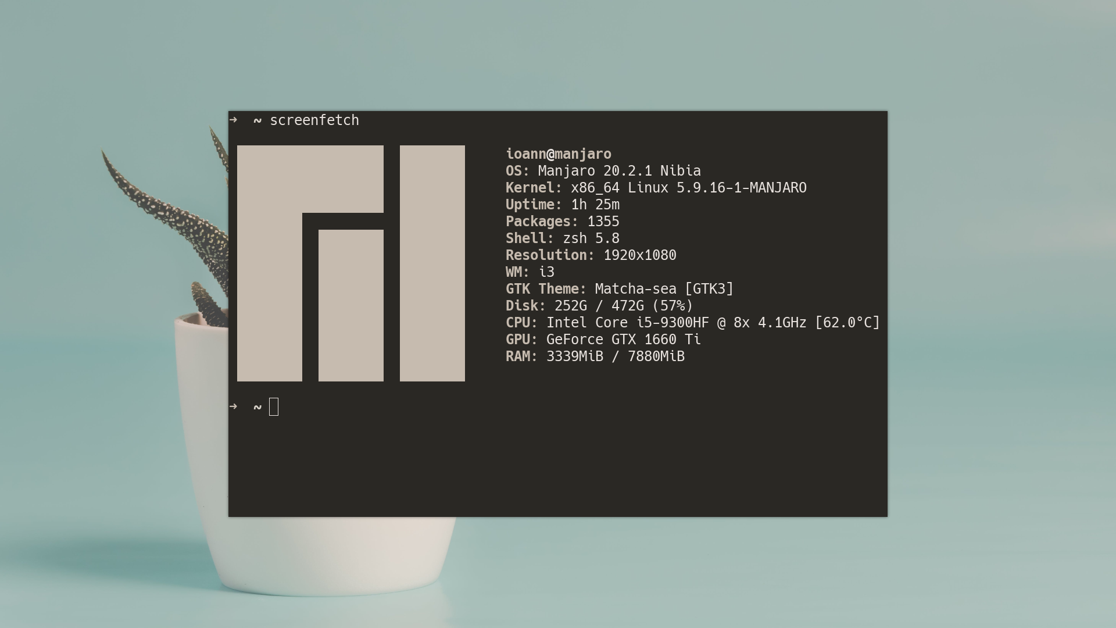Click the 'GPU: GeForce GTX 1660 Ti' line
Screen dimensions: 1116x628
pyautogui.click(x=603, y=340)
